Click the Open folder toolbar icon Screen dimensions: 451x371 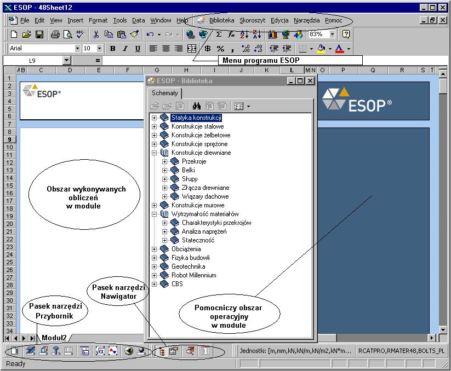[26, 34]
